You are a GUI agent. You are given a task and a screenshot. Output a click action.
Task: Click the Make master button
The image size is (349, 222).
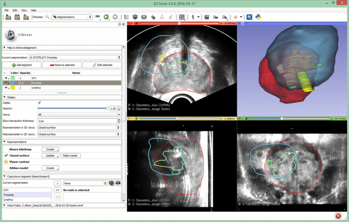[70, 156]
